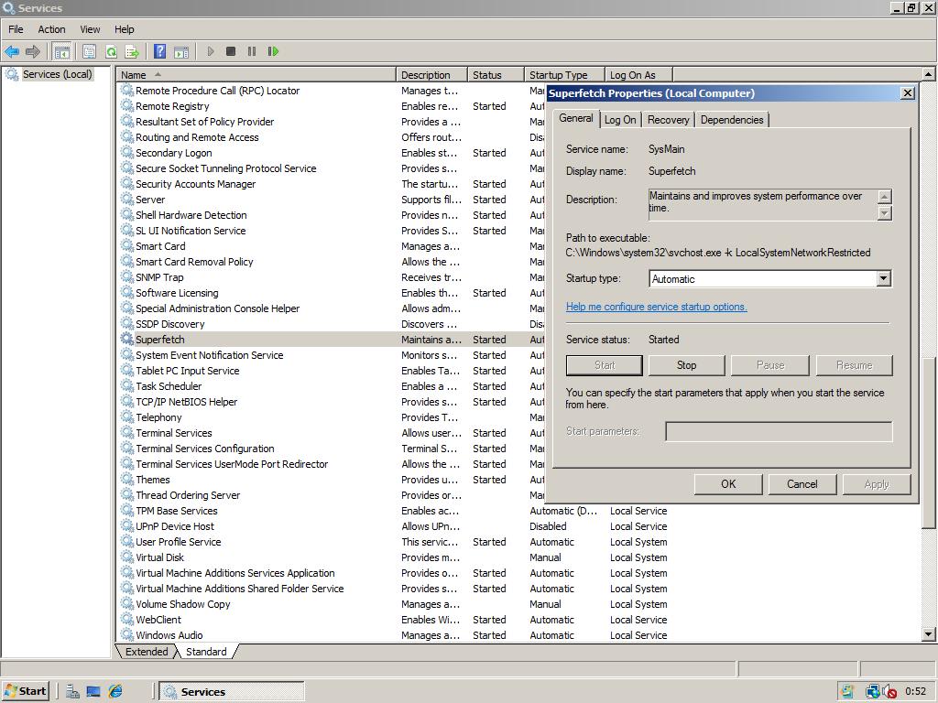The height and width of the screenshot is (703, 938).
Task: Switch to the Recovery tab
Action: coord(668,120)
